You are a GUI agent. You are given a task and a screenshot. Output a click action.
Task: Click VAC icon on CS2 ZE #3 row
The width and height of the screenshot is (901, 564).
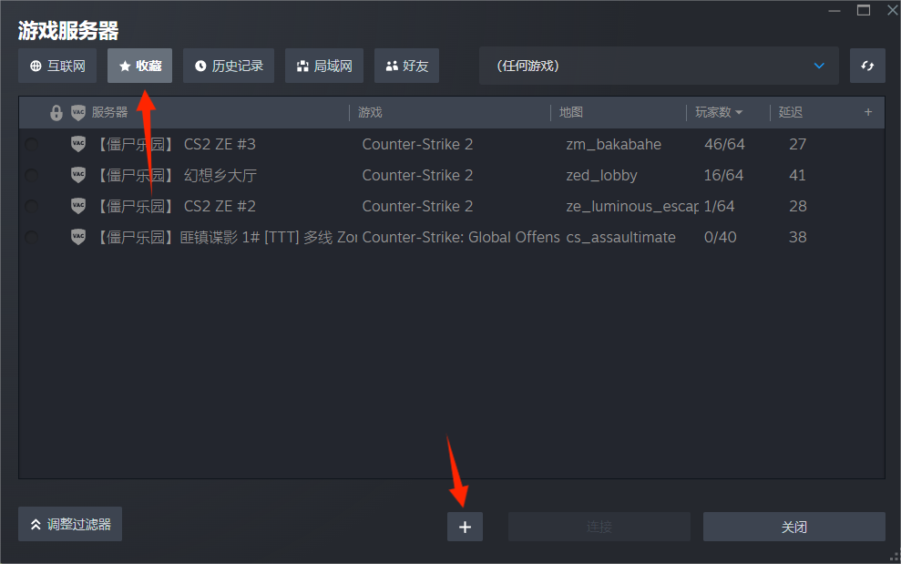(x=77, y=144)
